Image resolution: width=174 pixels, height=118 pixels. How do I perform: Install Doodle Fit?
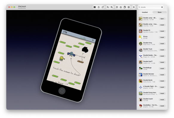pyautogui.click(x=162, y=31)
